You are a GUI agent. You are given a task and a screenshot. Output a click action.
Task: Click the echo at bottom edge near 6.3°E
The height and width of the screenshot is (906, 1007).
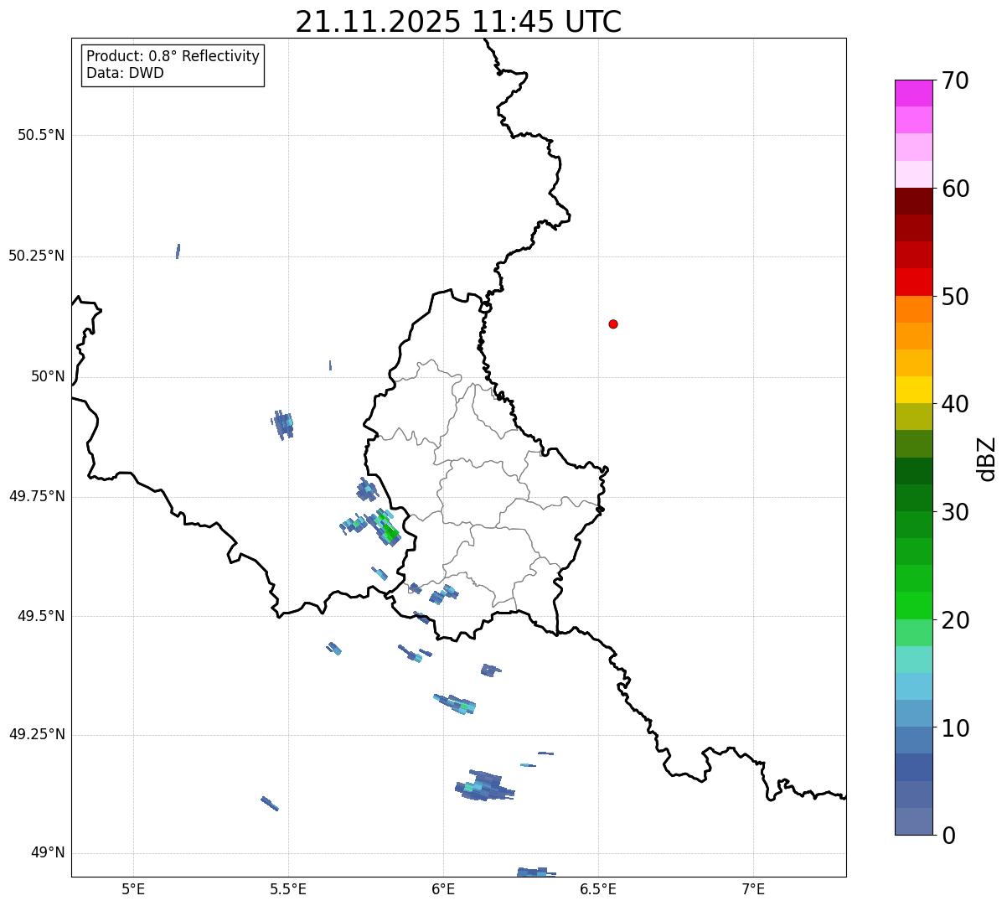click(x=534, y=872)
